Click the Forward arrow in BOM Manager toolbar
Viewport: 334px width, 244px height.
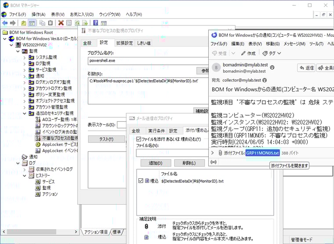13,23
